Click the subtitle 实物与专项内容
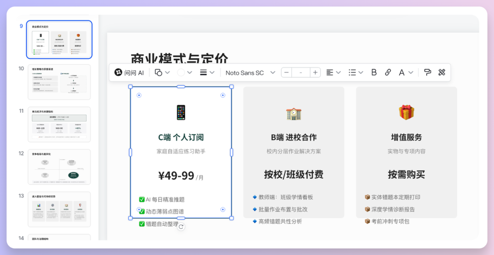This screenshot has height=255, width=494. coord(407,151)
